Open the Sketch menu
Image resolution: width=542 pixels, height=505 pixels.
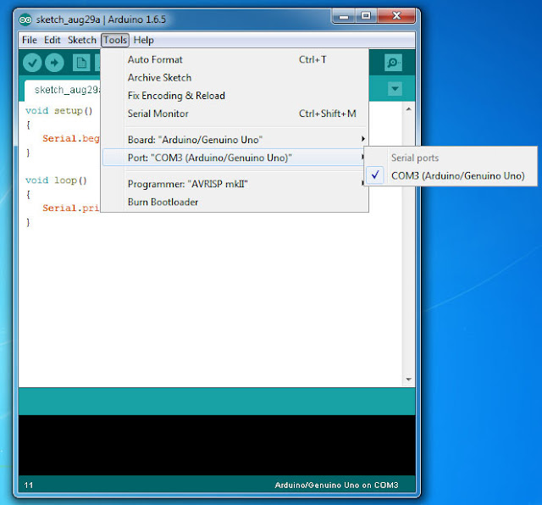[82, 40]
